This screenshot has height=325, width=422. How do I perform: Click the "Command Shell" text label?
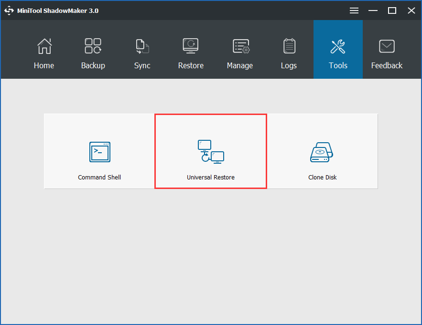(99, 178)
